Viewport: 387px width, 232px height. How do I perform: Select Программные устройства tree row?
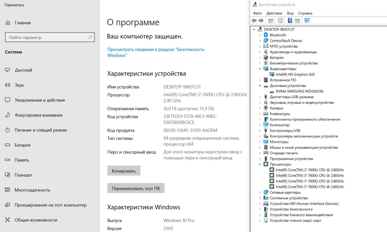(x=291, y=158)
